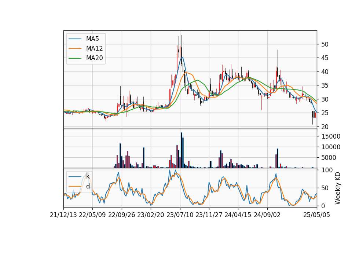Click the MA12 legend label
Image resolution: width=352 pixels, height=253 pixels.
[94, 48]
